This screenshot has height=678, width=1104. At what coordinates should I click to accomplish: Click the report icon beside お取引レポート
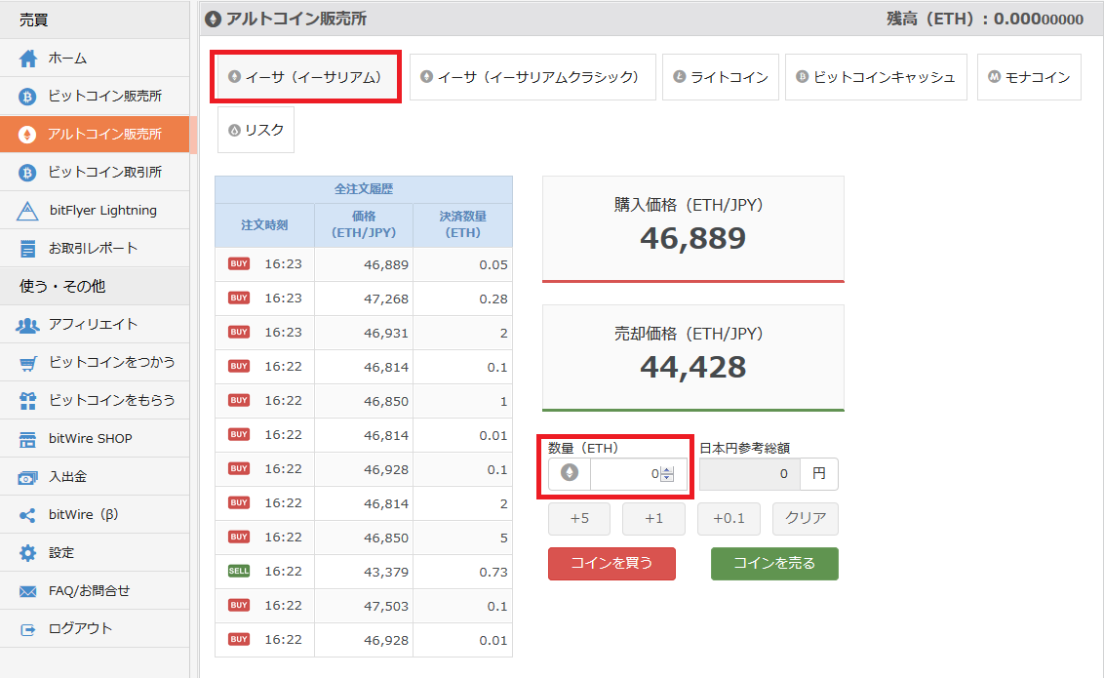click(27, 249)
